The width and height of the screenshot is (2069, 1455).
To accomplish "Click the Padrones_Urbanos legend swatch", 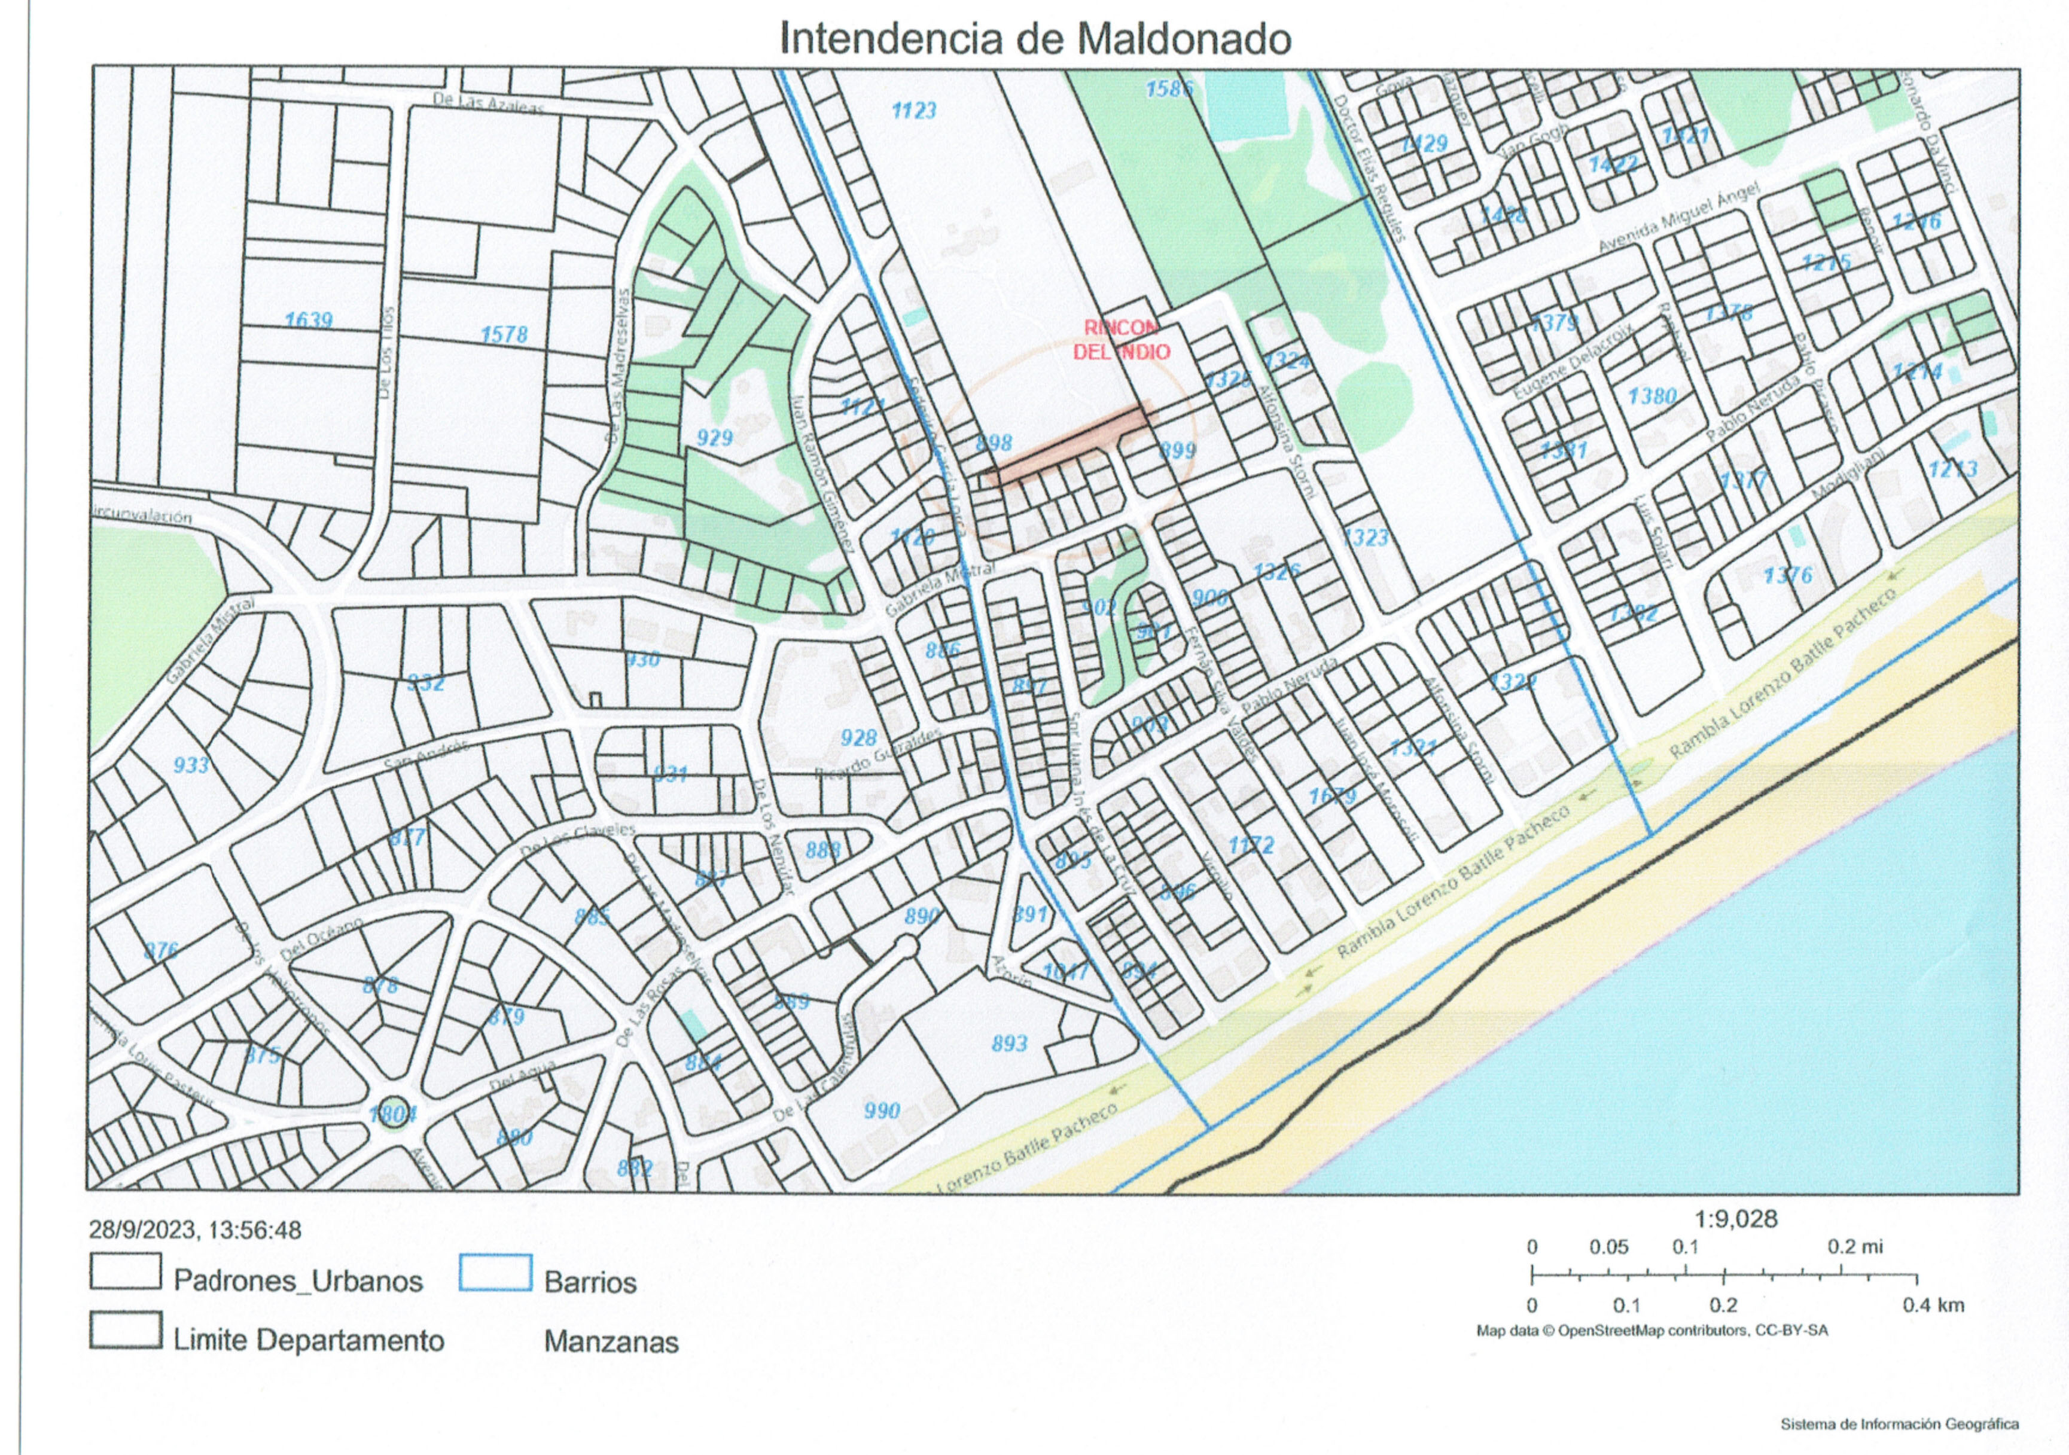I will pyautogui.click(x=125, y=1272).
